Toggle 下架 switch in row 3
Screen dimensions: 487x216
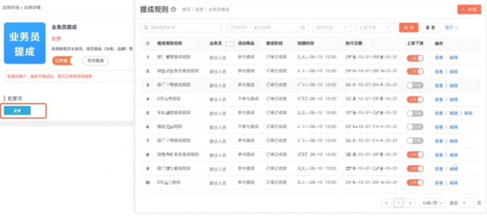coord(415,85)
